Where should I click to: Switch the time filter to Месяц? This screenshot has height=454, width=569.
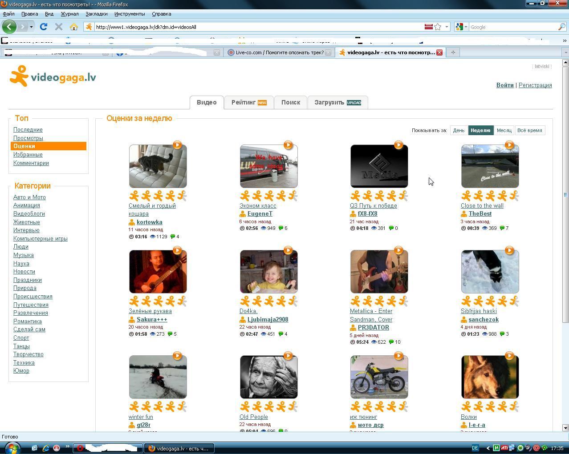504,130
